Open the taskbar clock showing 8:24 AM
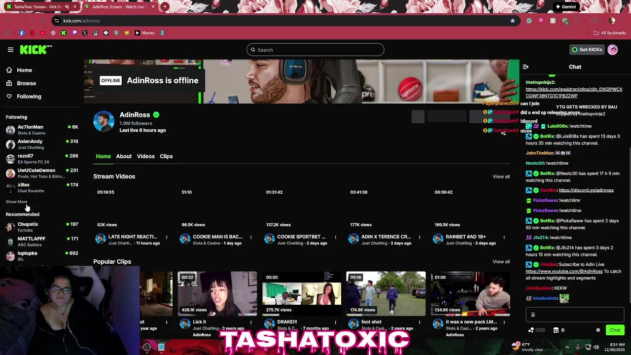Screen dimensions: 631x355 pyautogui.click(x=615, y=347)
